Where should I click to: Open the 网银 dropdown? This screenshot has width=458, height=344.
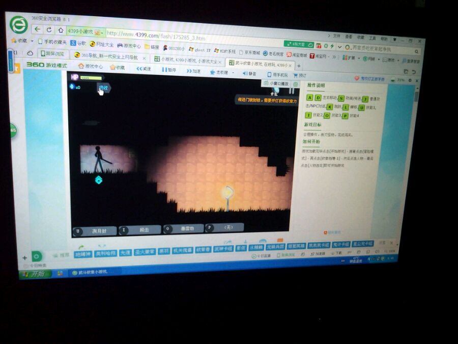tap(371, 59)
